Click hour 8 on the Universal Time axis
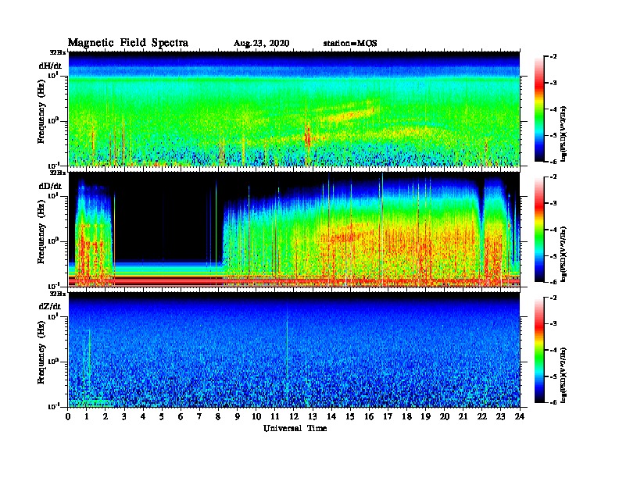 pyautogui.click(x=218, y=416)
